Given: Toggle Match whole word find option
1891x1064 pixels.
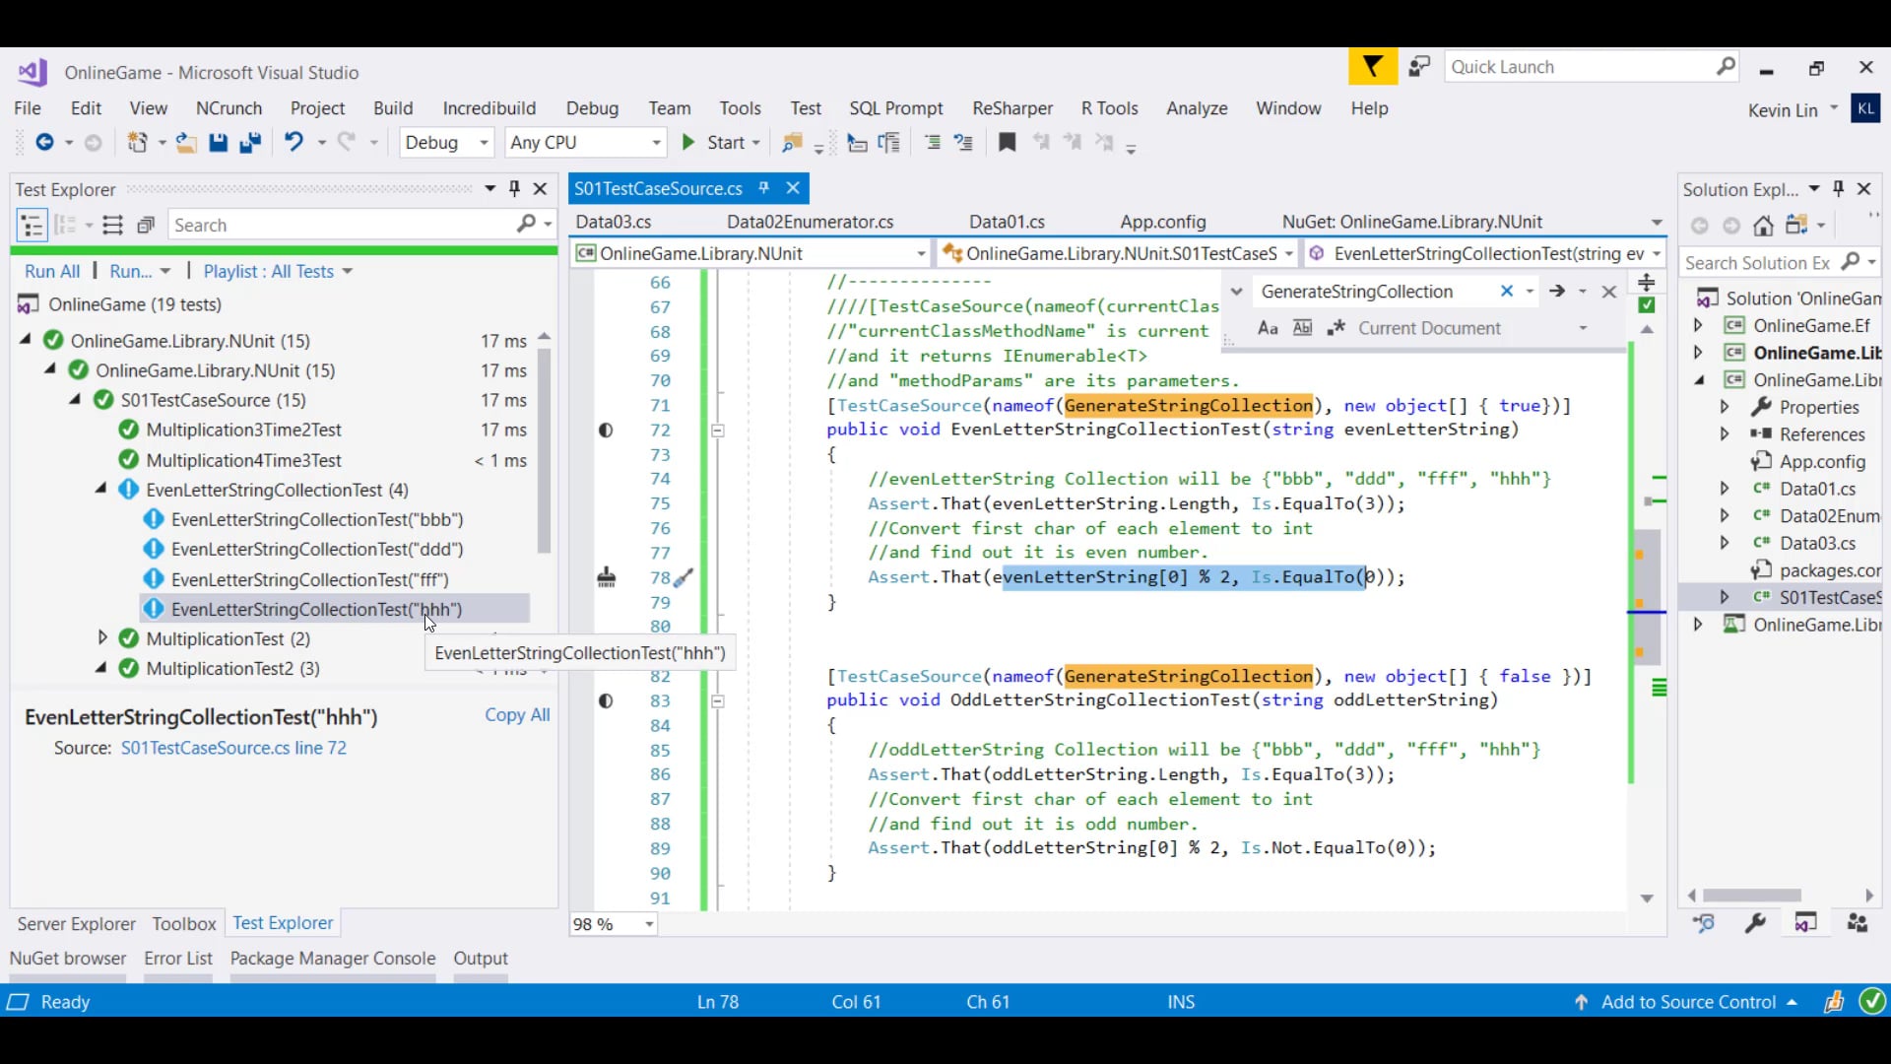Looking at the screenshot, I should point(1302,328).
